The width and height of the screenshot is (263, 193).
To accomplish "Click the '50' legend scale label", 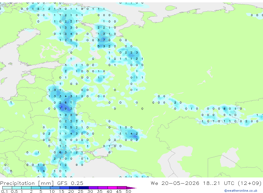I will pyautogui.click(x=128, y=191).
